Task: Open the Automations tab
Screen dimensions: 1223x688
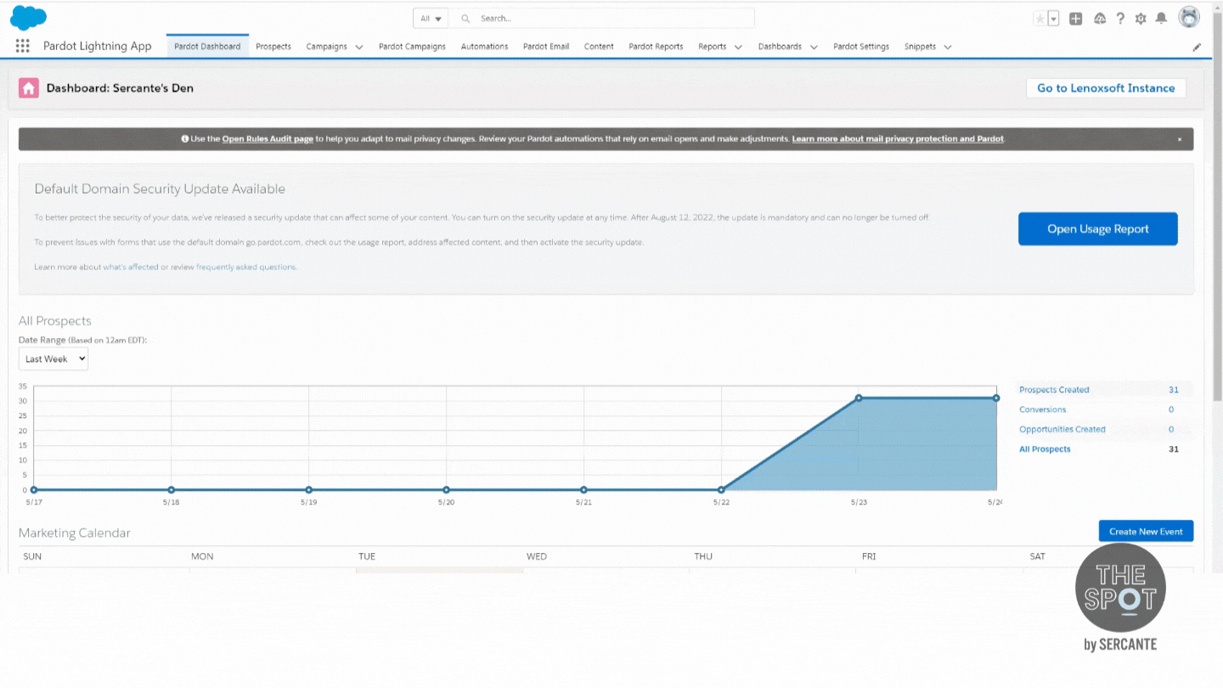Action: tap(484, 47)
